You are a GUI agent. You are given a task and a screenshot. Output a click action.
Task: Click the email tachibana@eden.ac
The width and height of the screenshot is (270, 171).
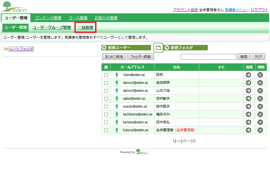click(x=138, y=114)
